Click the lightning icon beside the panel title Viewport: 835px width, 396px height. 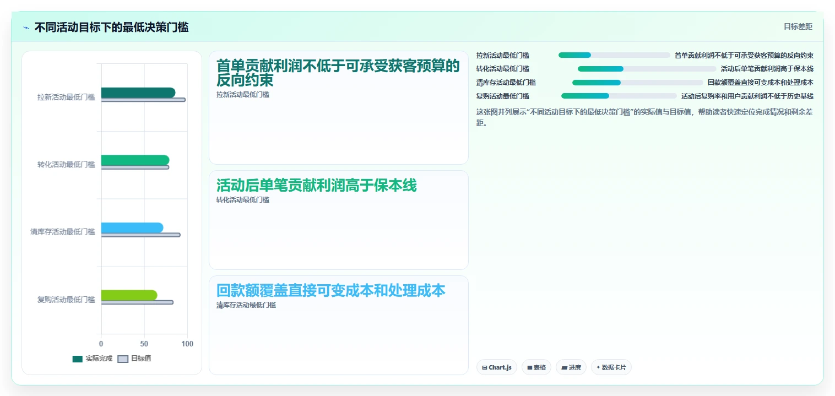coord(26,28)
